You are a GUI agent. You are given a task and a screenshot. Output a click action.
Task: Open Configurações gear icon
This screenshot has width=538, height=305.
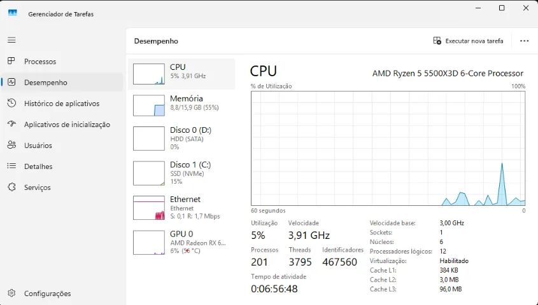(11, 293)
